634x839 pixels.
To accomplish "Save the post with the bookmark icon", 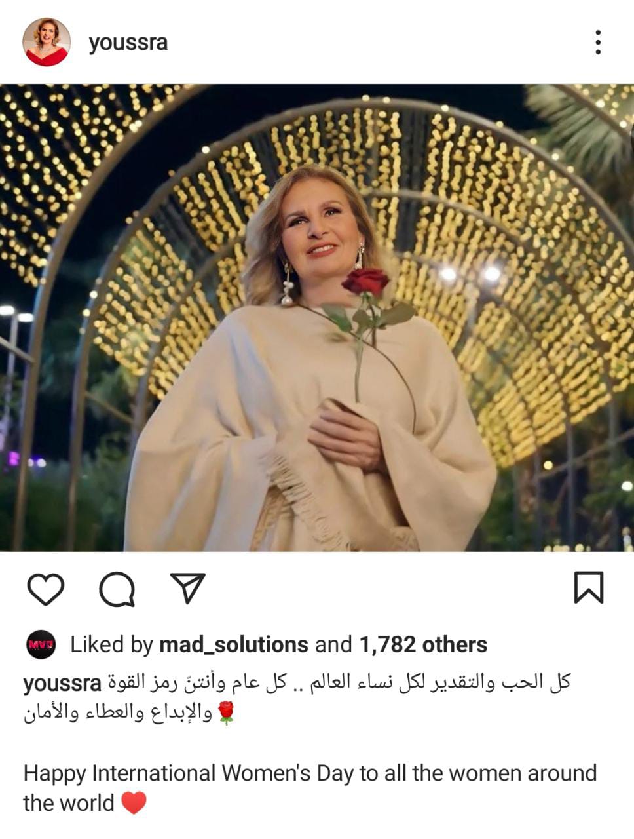I will (x=588, y=587).
